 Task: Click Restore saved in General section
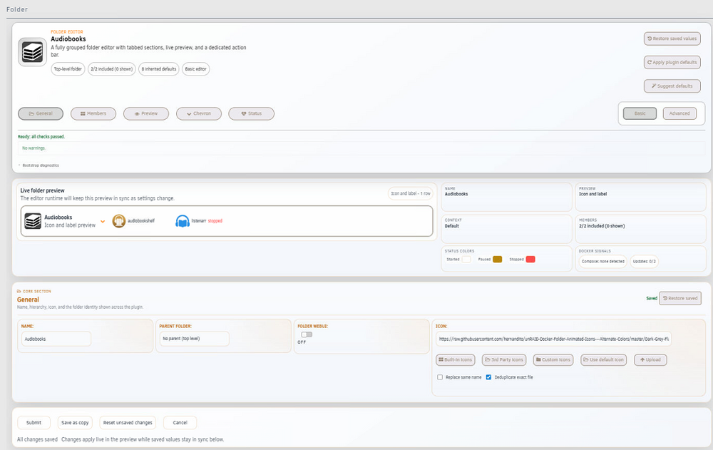pos(680,299)
